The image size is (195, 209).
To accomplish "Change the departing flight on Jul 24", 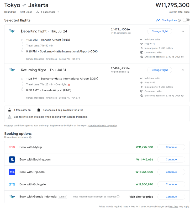I will (x=160, y=31).
